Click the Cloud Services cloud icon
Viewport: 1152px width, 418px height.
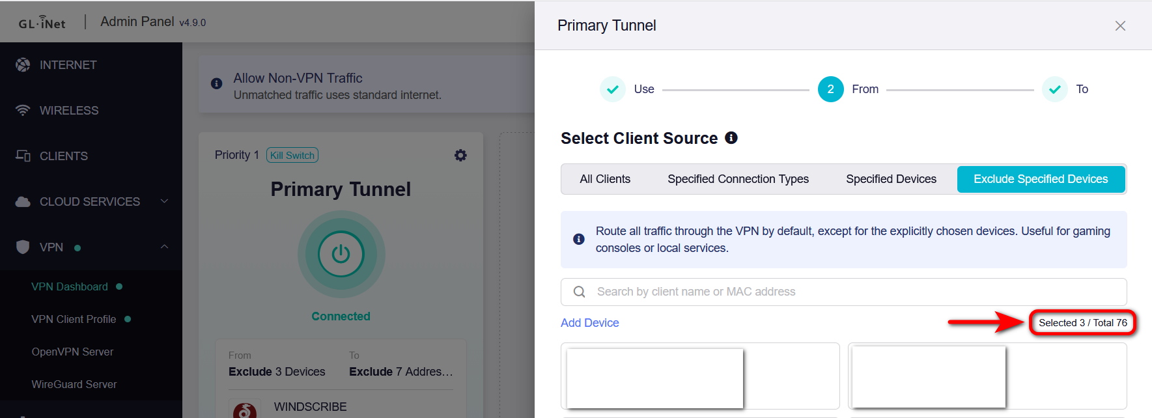[23, 202]
